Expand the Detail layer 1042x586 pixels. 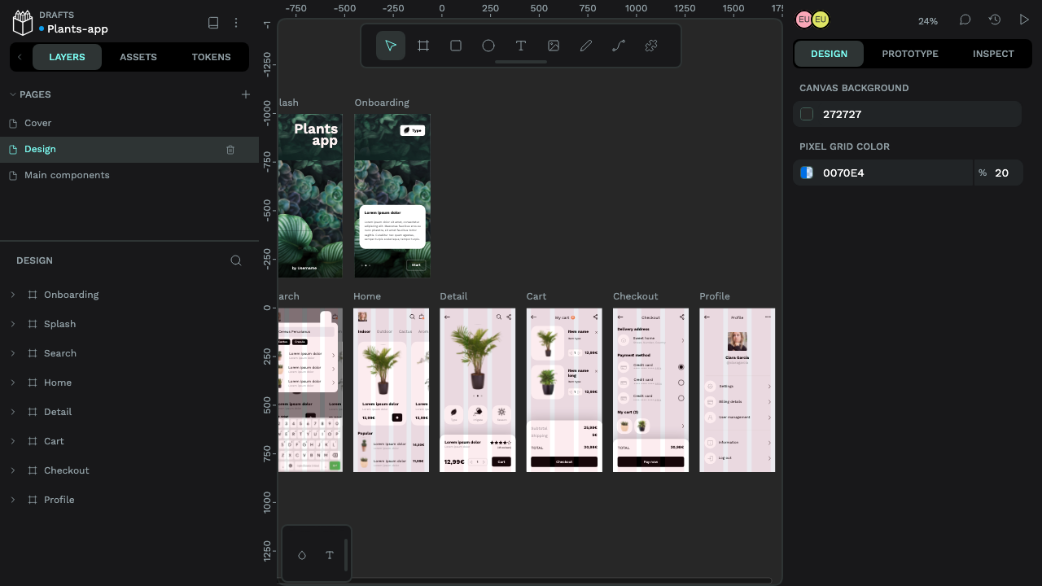click(x=13, y=412)
